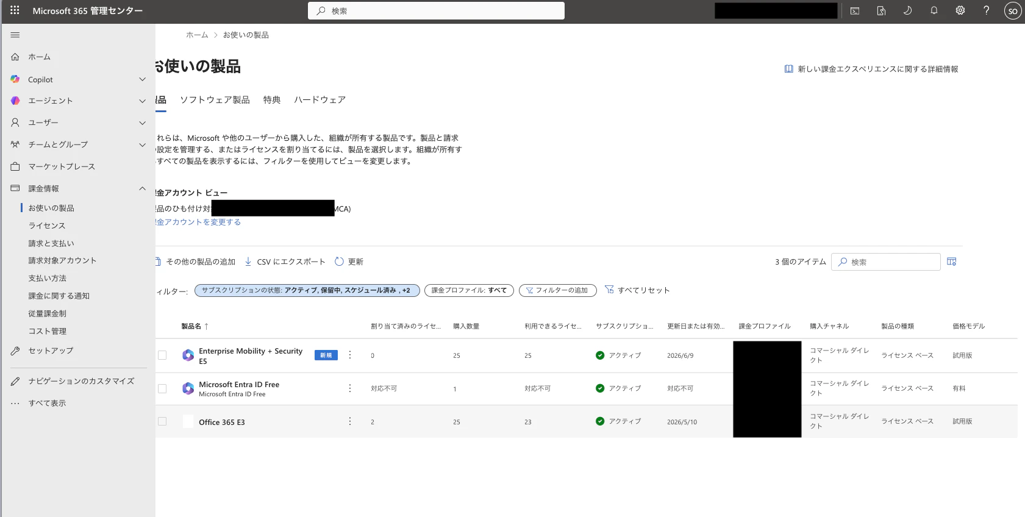This screenshot has height=517, width=1025.
Task: Select the Office 365 E3 row checkbox
Action: click(x=162, y=421)
